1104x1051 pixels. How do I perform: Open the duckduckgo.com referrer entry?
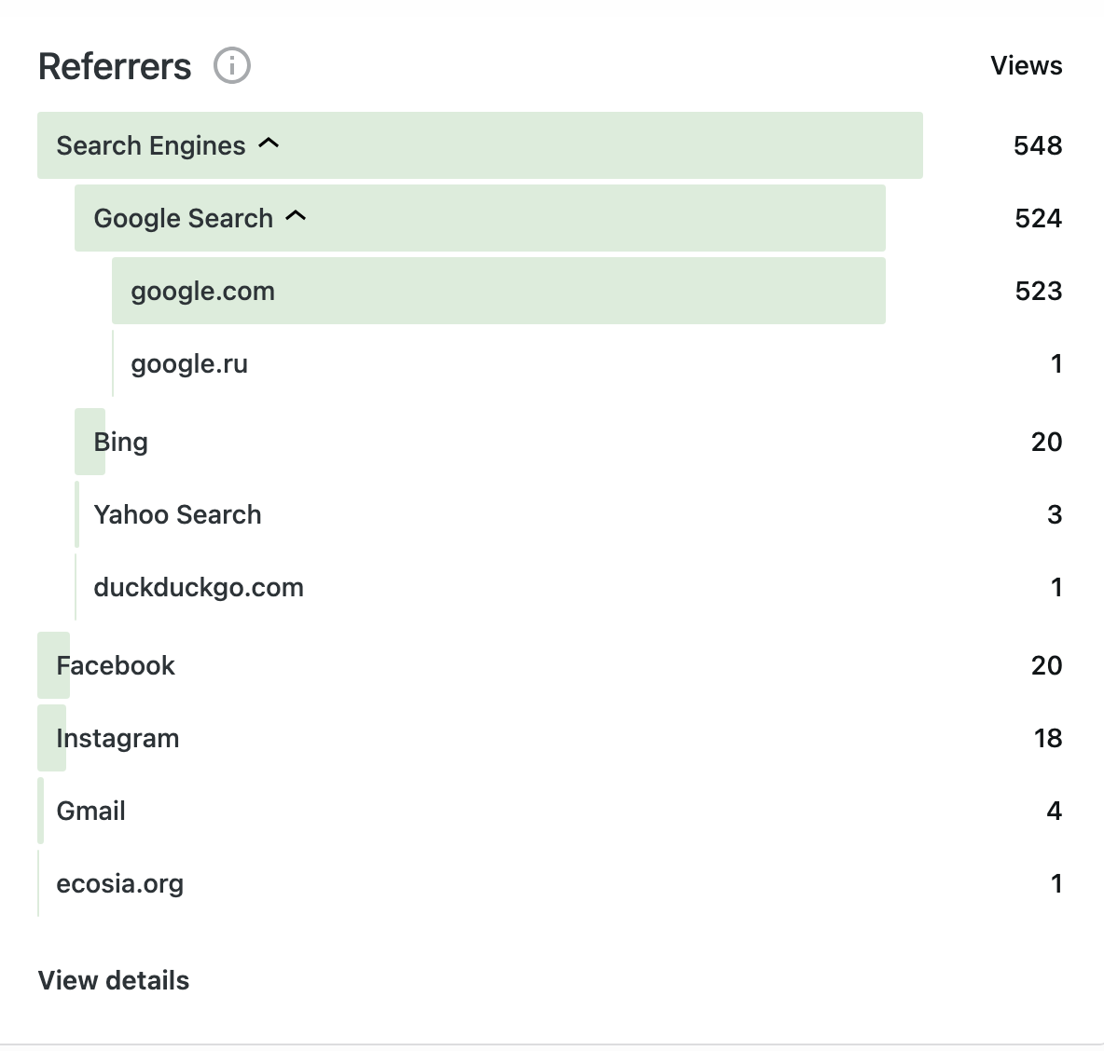(199, 588)
